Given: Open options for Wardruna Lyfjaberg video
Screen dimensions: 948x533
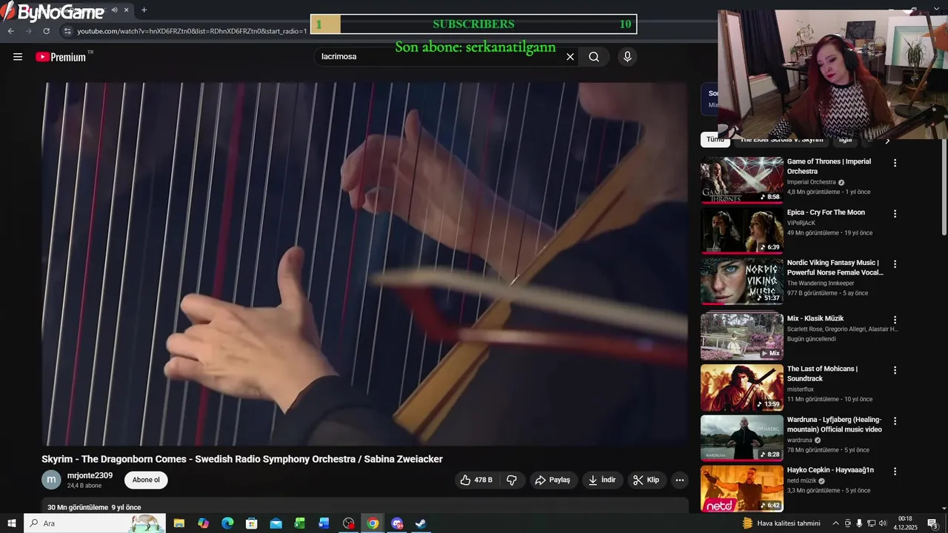Looking at the screenshot, I should point(895,420).
